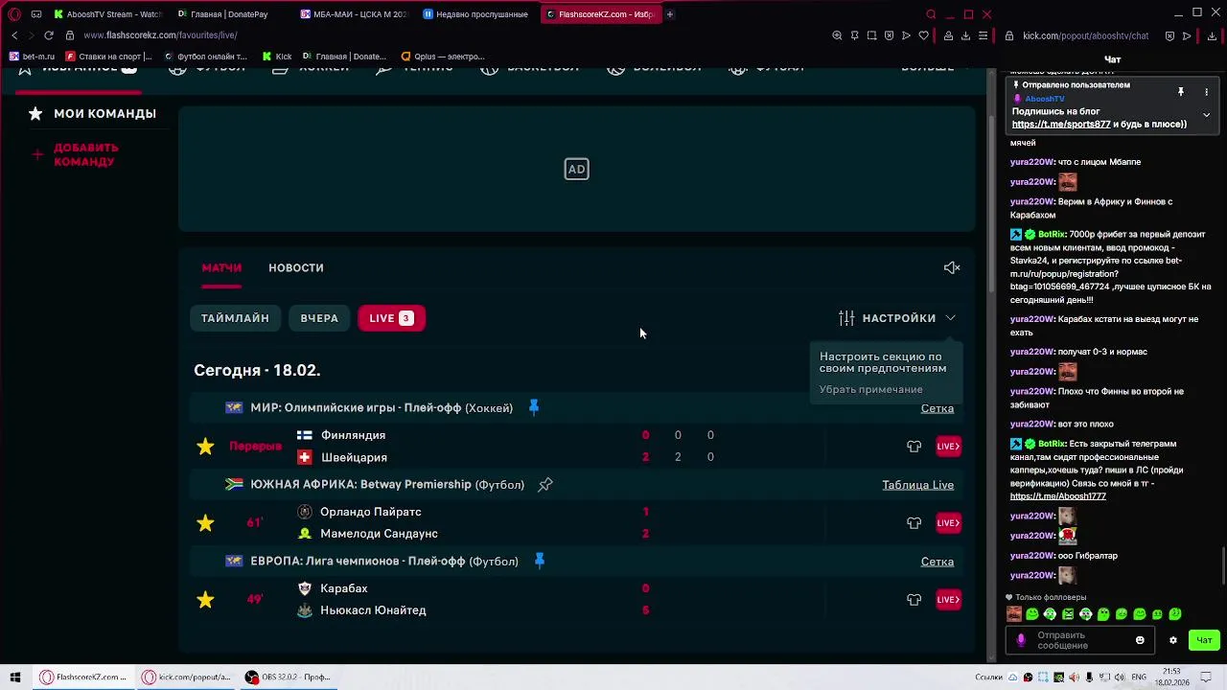The height and width of the screenshot is (690, 1227).
Task: Open Сетка link for Olympic Games hockey
Action: 938,408
